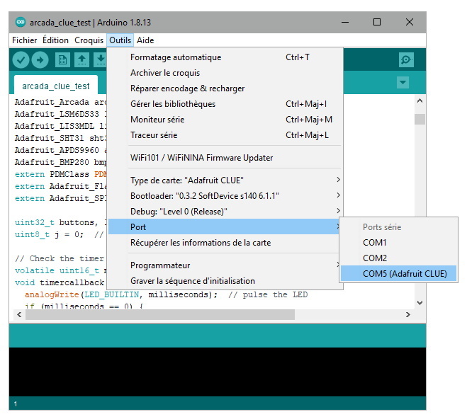Choose Réparer encodage & recharger
This screenshot has width=467, height=419.
[x=225, y=88]
